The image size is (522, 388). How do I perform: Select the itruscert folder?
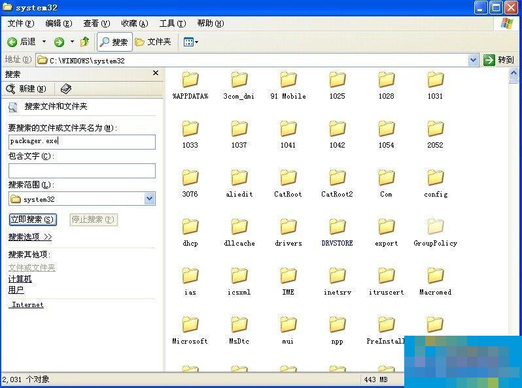[x=386, y=282]
